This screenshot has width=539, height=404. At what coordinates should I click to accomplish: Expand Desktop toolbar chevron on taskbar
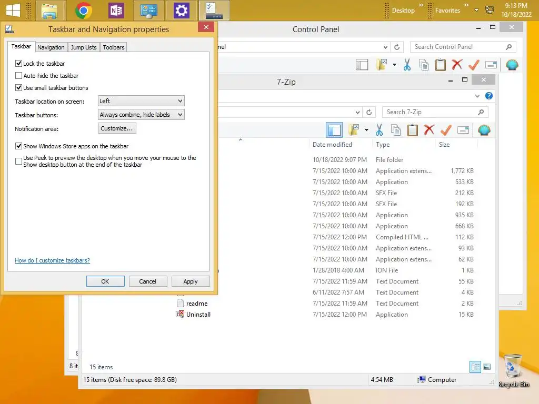tap(421, 5)
